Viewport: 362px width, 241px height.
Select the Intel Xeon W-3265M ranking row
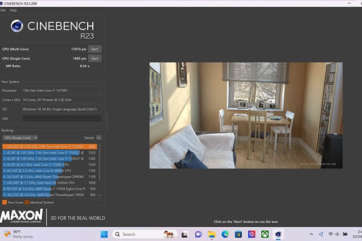click(49, 182)
